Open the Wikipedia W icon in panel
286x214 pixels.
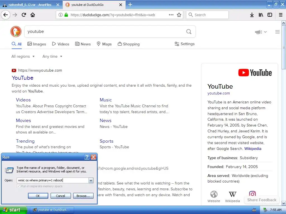233,194
